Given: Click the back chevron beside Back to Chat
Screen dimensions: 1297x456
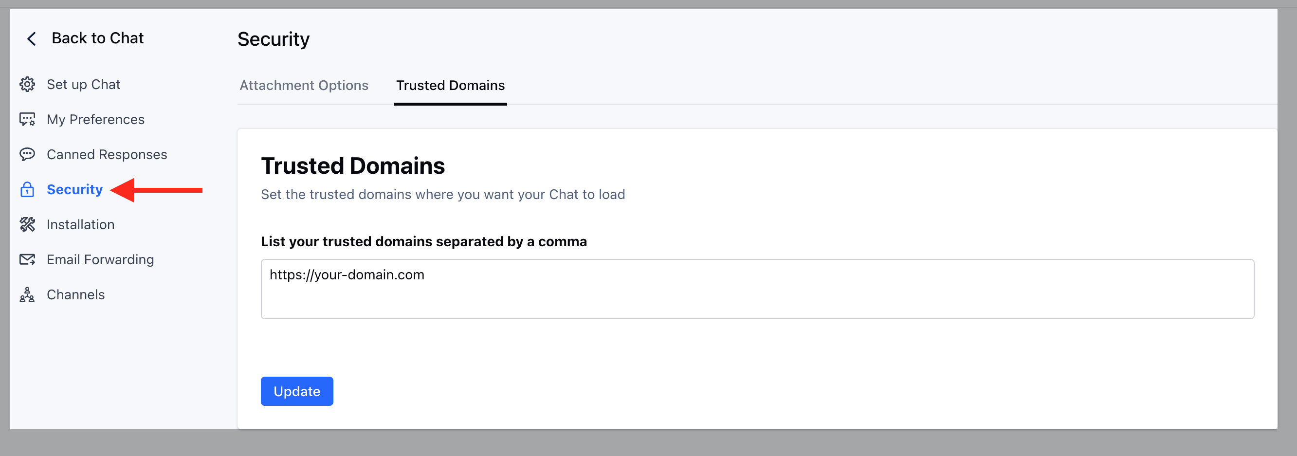Looking at the screenshot, I should [x=31, y=38].
